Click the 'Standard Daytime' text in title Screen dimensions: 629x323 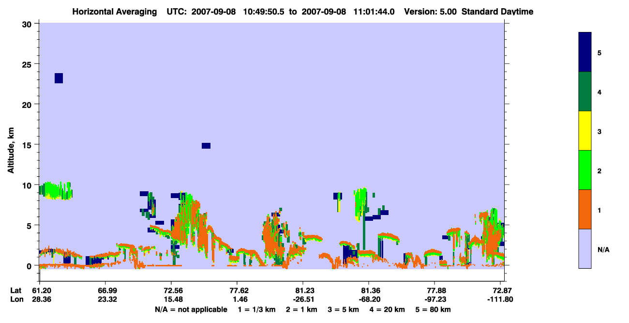[497, 12]
